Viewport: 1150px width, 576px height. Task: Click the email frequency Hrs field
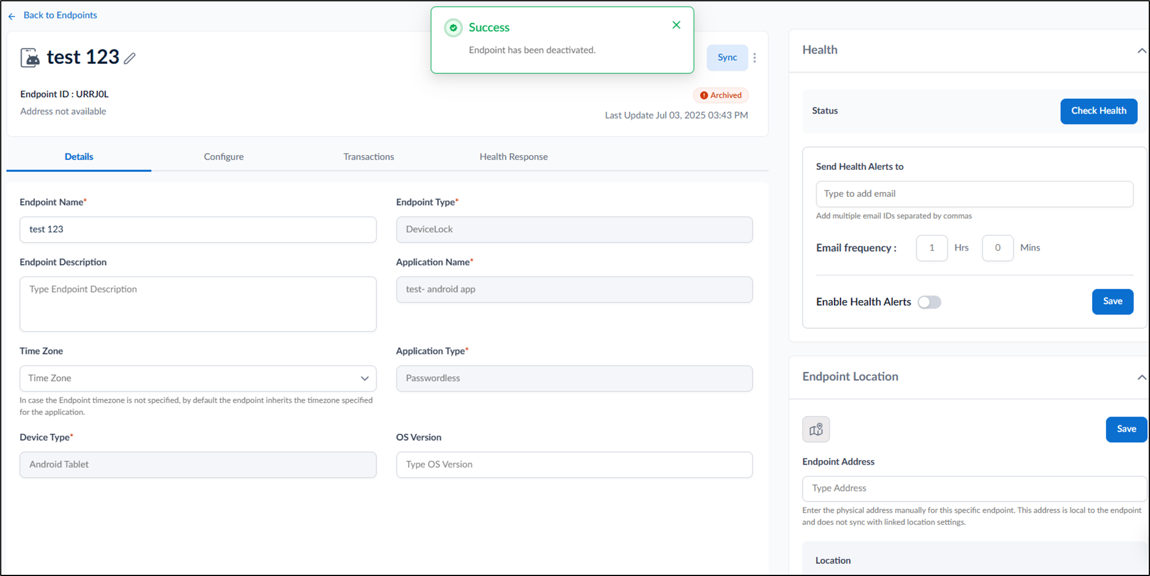coord(931,248)
